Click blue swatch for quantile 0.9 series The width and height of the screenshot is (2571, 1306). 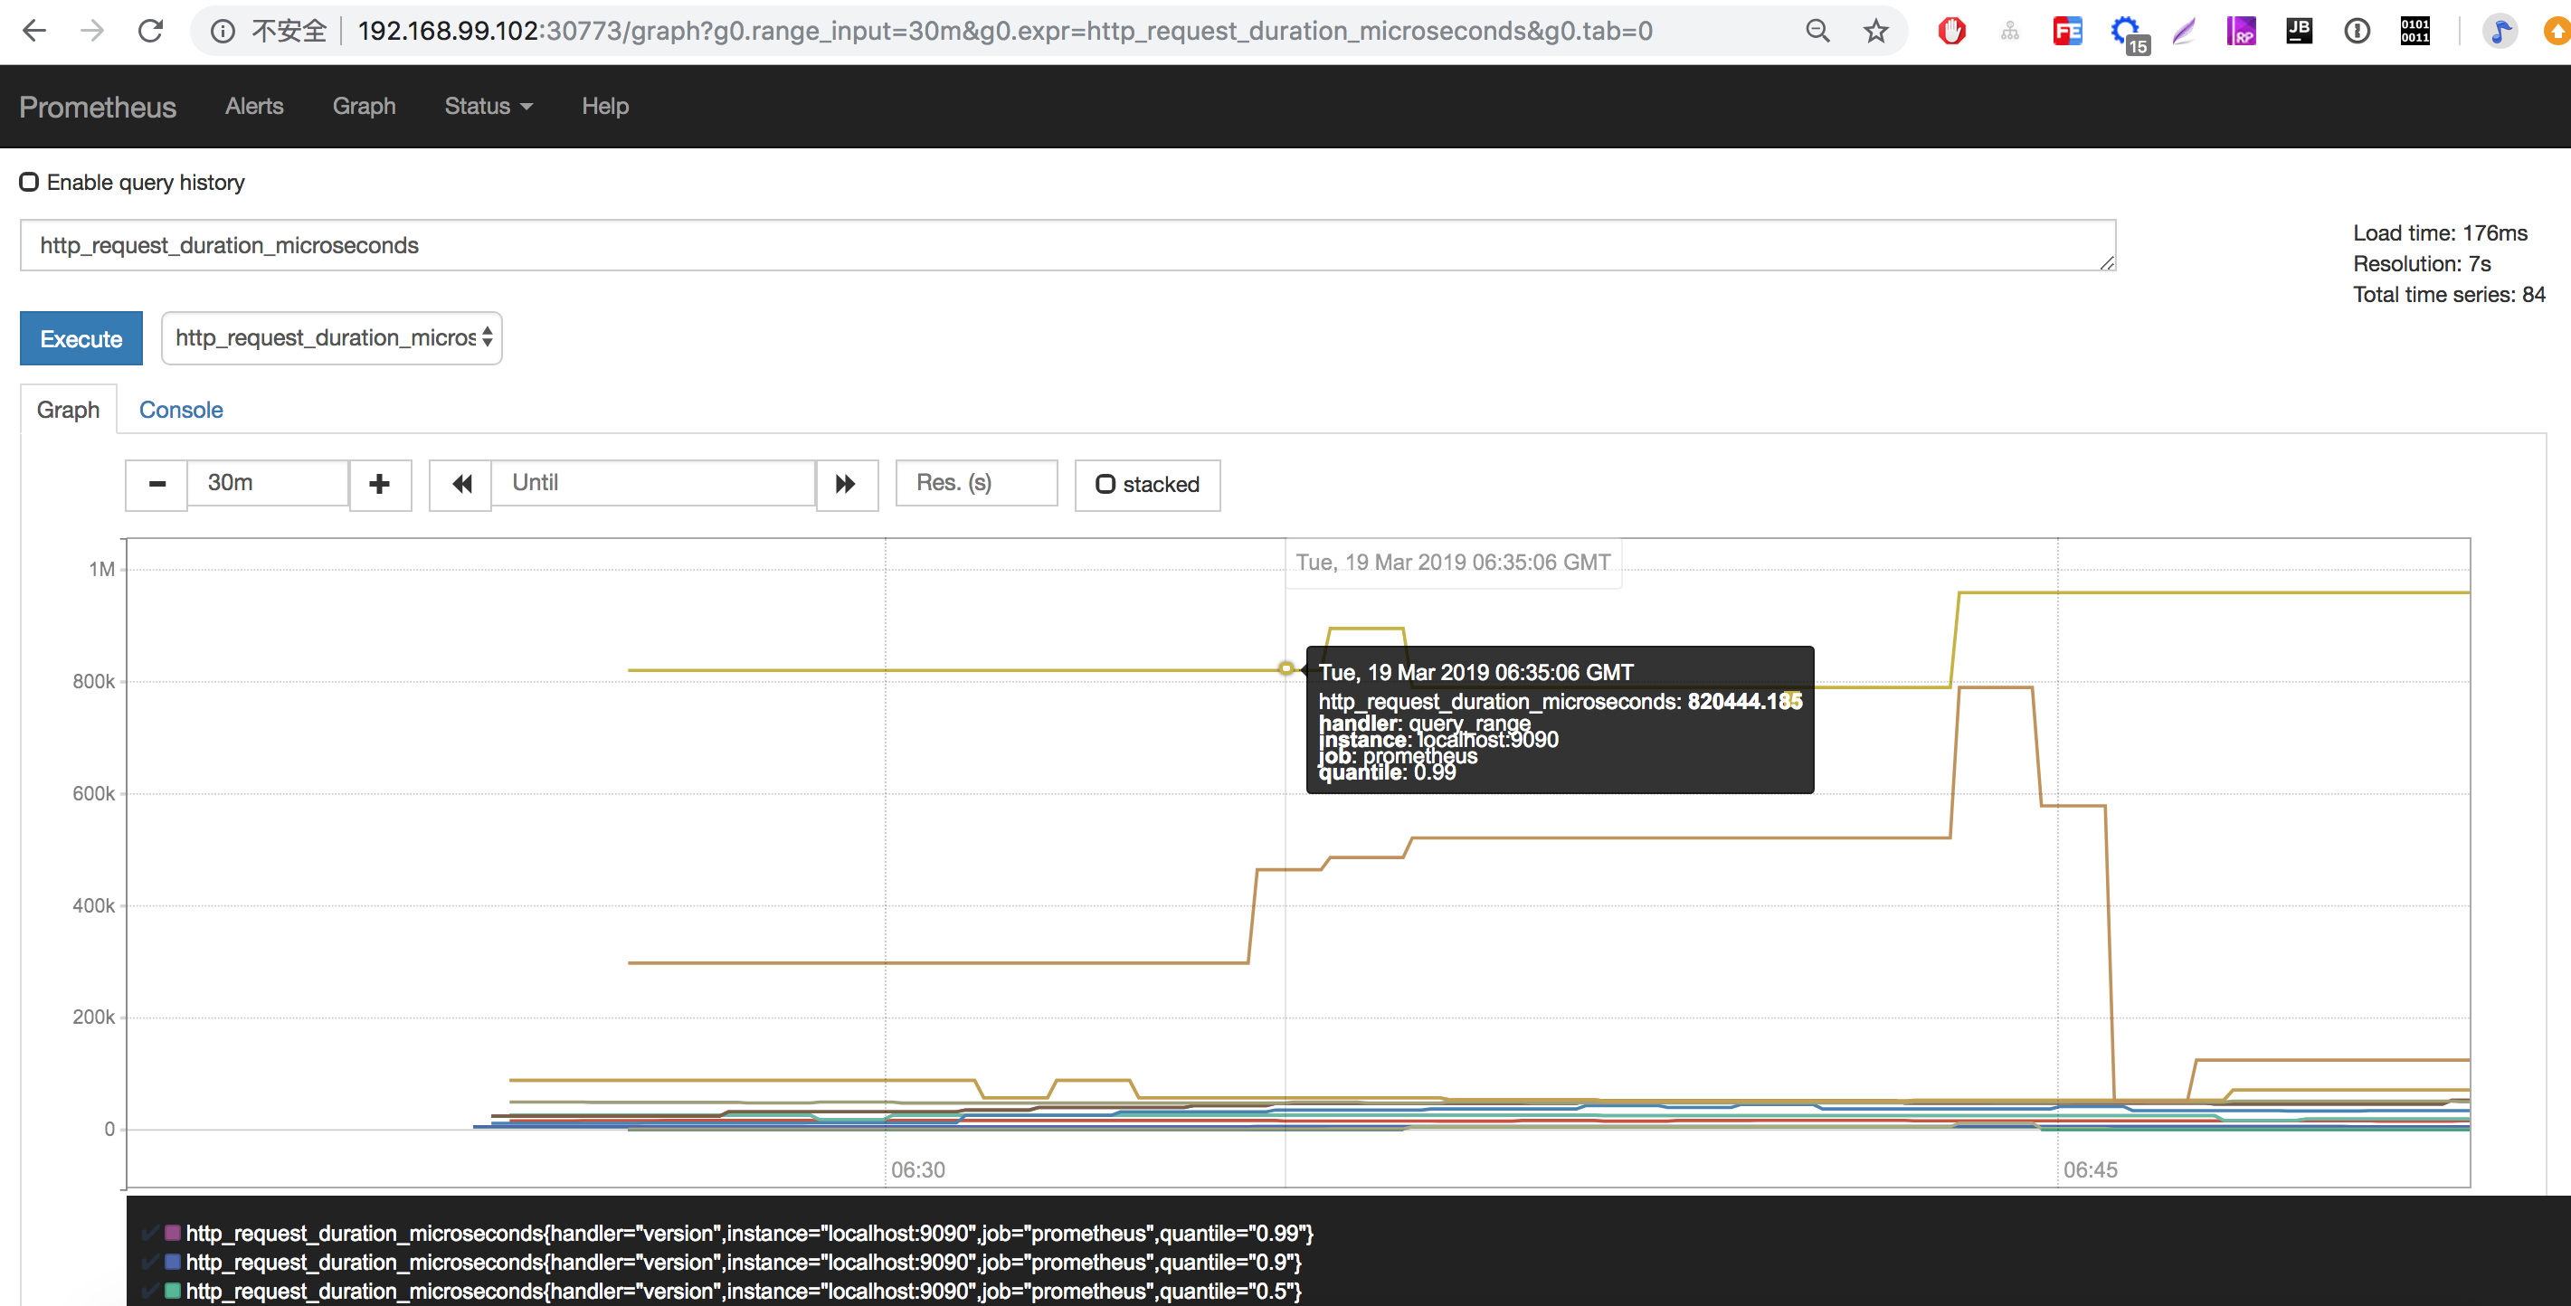tap(173, 1262)
